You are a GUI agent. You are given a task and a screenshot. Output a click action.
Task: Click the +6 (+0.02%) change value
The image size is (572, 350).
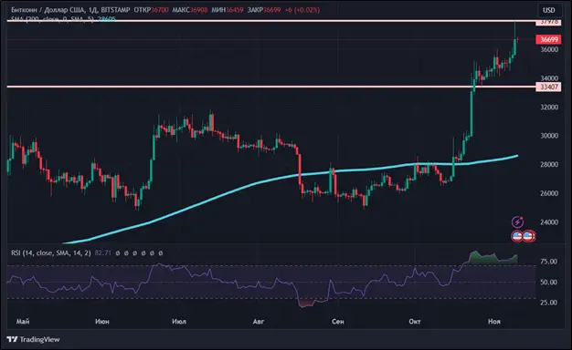[302, 10]
